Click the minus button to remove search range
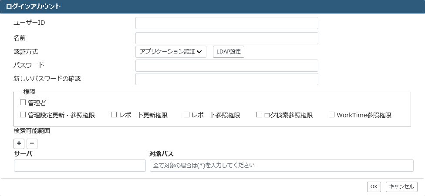The height and width of the screenshot is (196, 425). (32, 143)
